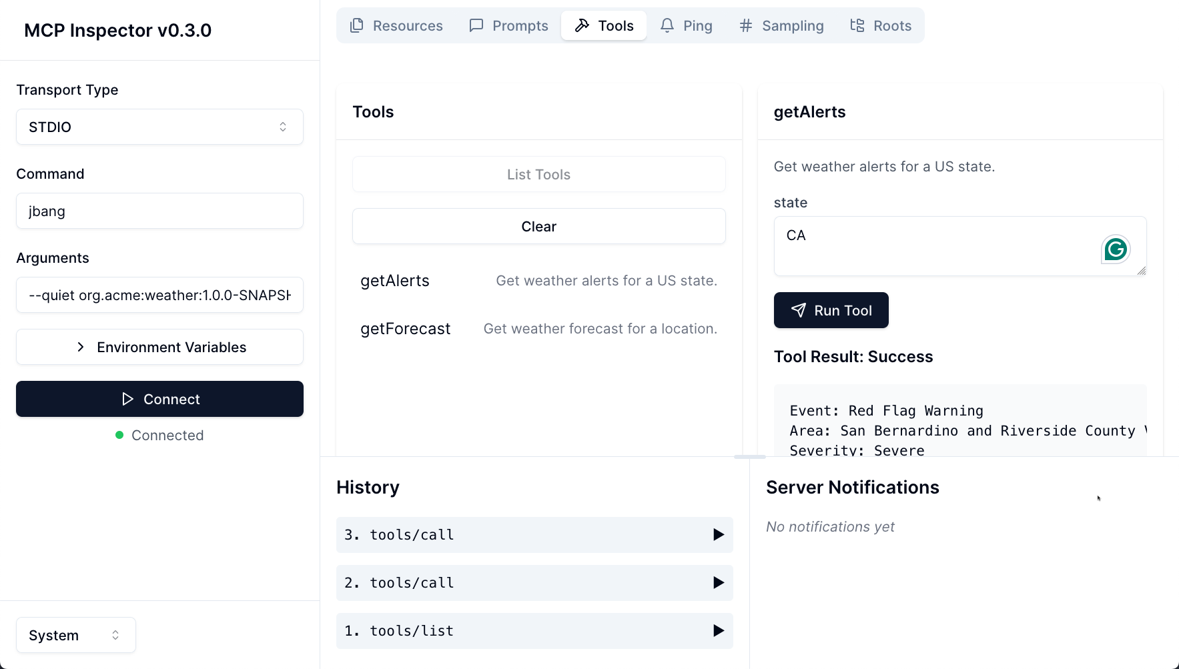Click the Grammarly icon in state field
Image resolution: width=1179 pixels, height=669 pixels.
tap(1116, 249)
